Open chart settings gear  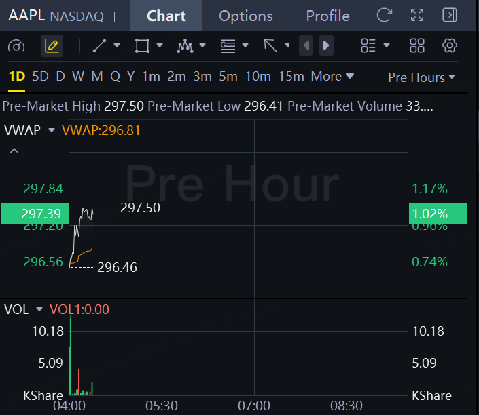click(450, 45)
